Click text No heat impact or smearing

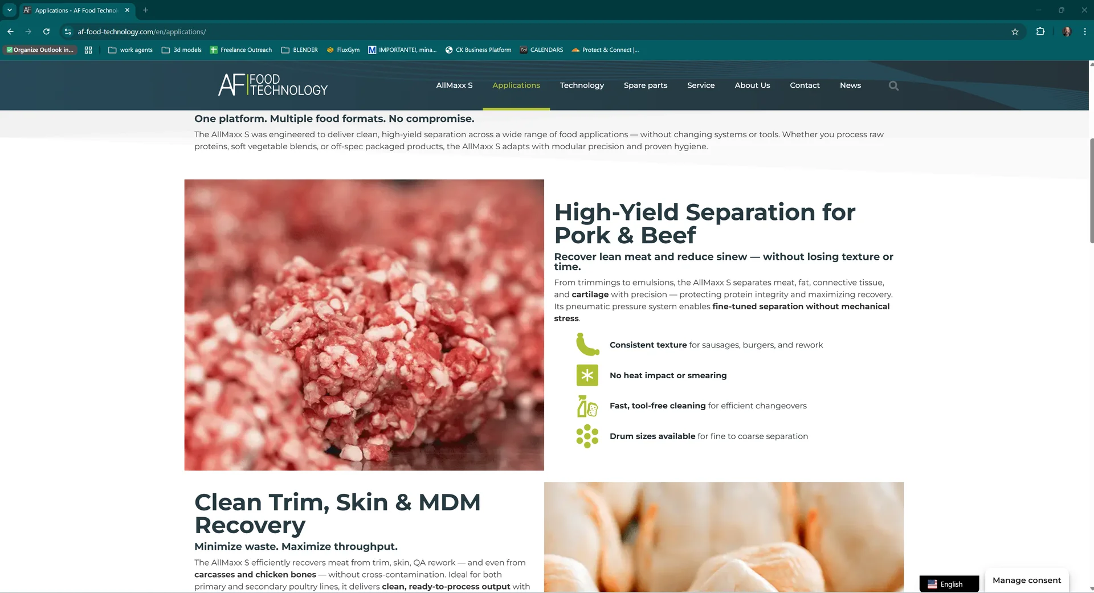pos(668,375)
